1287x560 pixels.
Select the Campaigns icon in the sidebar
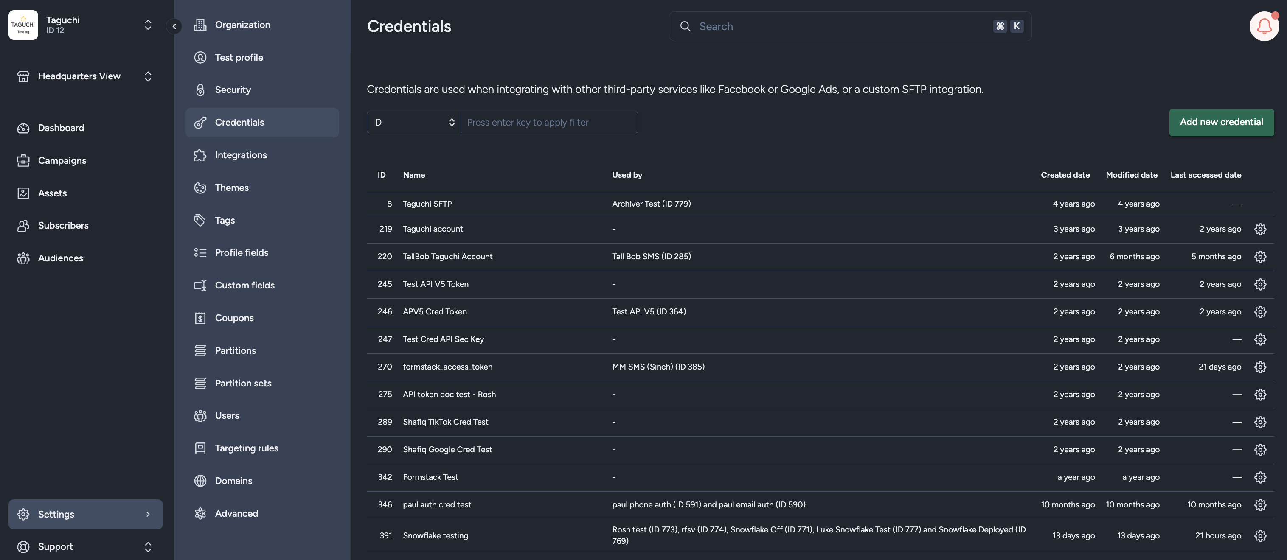point(23,160)
